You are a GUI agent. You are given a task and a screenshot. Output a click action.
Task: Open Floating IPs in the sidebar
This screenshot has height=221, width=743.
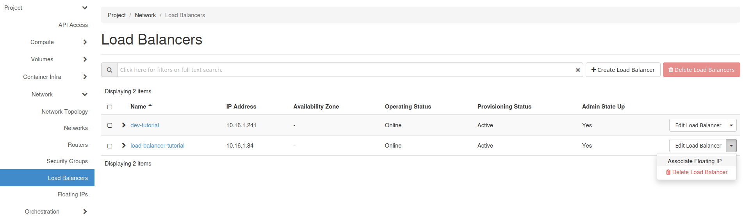(73, 194)
